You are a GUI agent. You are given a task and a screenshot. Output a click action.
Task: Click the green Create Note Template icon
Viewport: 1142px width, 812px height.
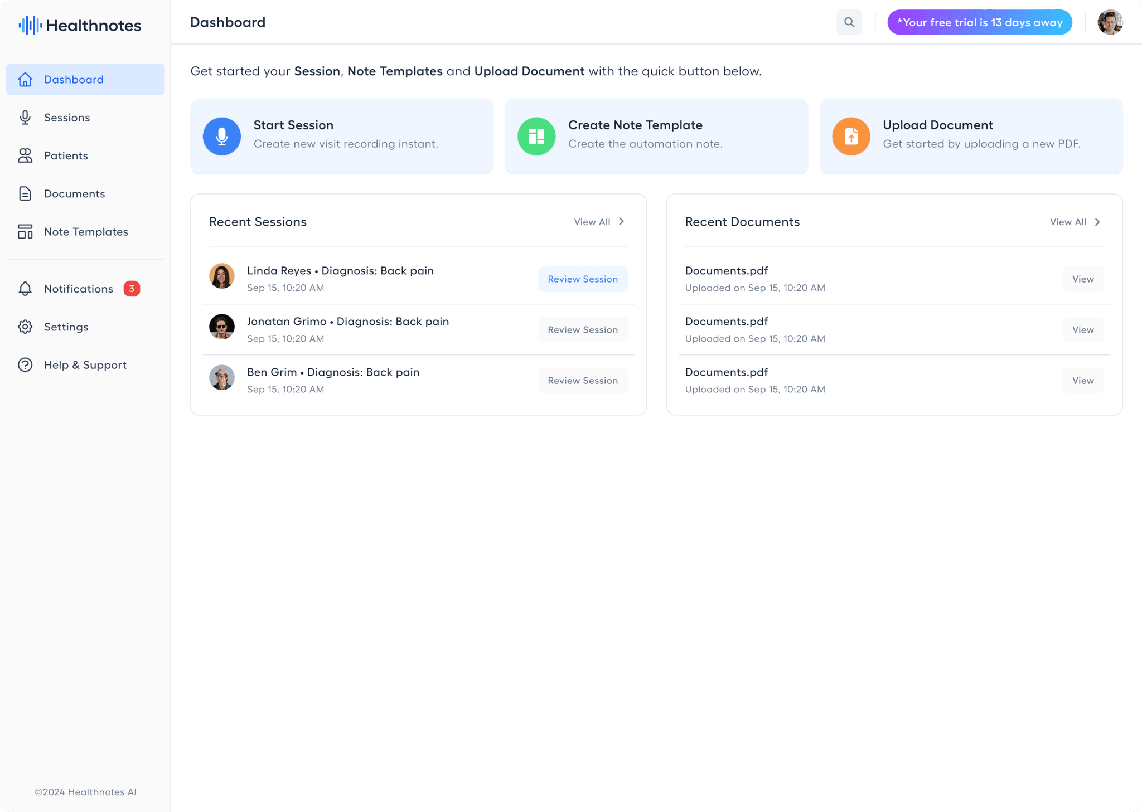pyautogui.click(x=536, y=137)
